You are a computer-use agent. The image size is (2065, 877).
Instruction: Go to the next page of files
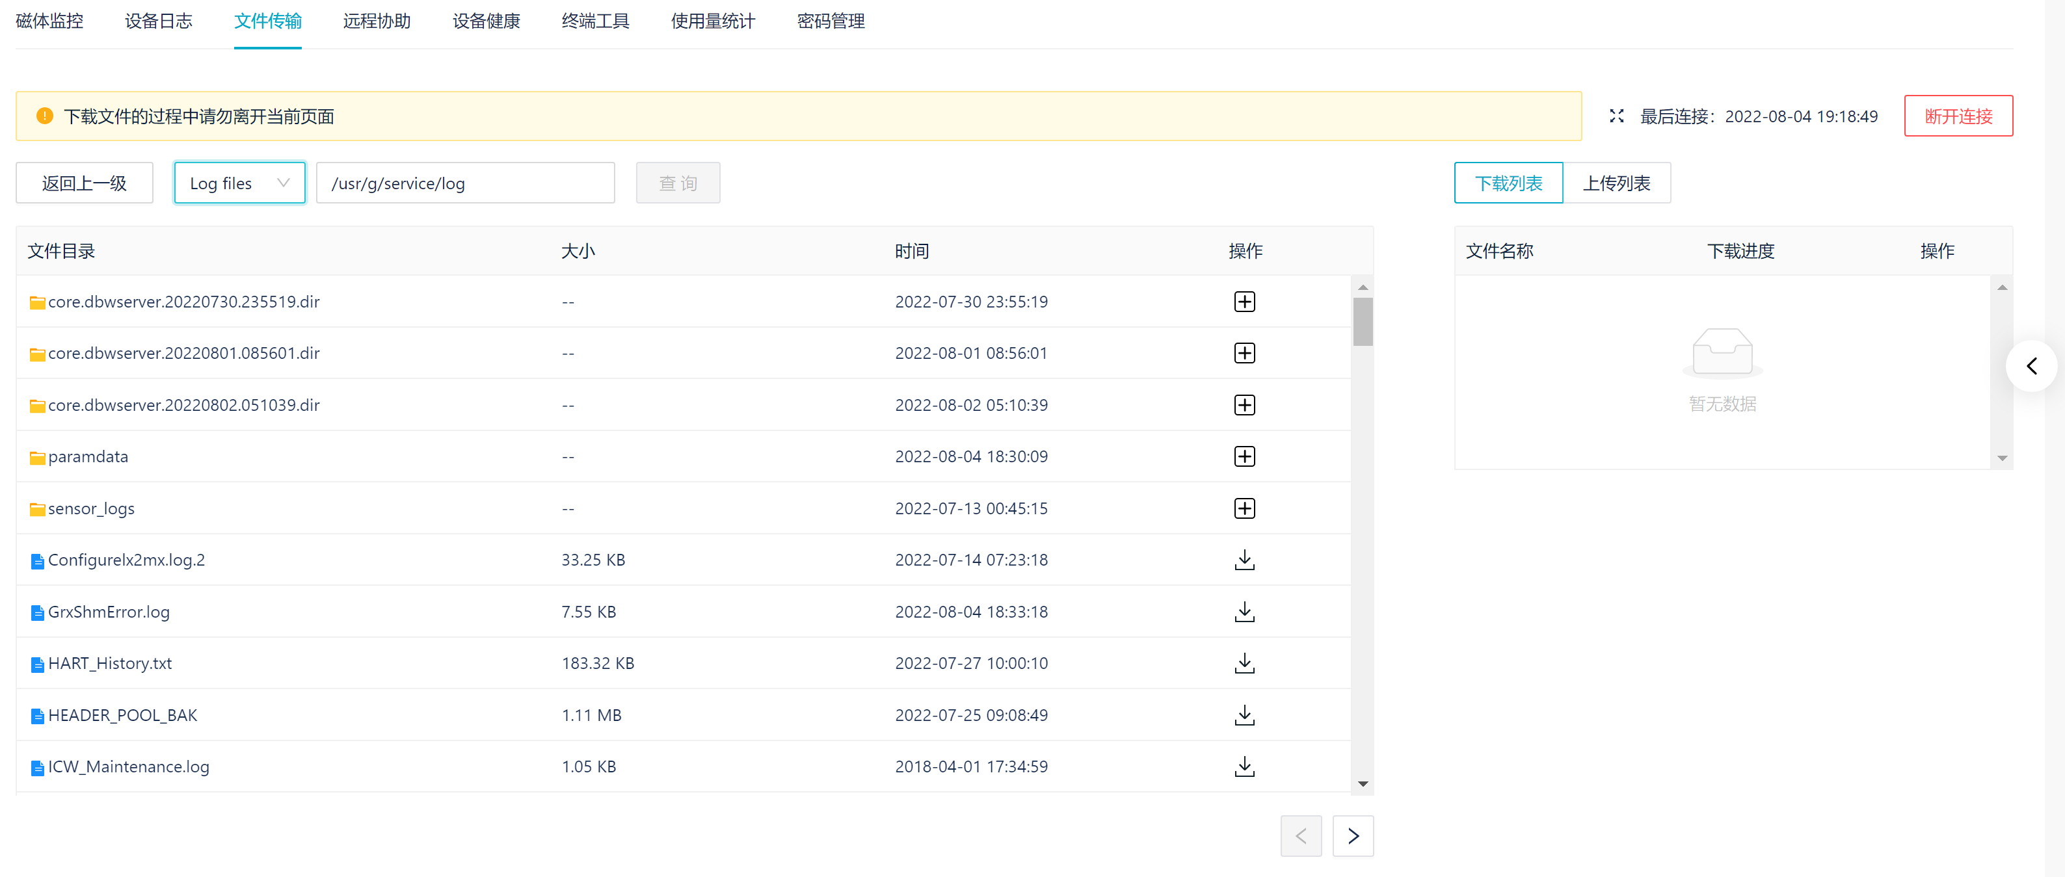1352,836
